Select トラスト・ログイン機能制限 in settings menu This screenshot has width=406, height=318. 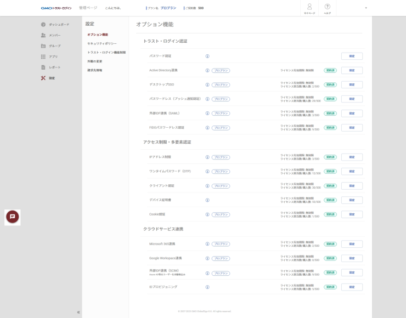[106, 53]
